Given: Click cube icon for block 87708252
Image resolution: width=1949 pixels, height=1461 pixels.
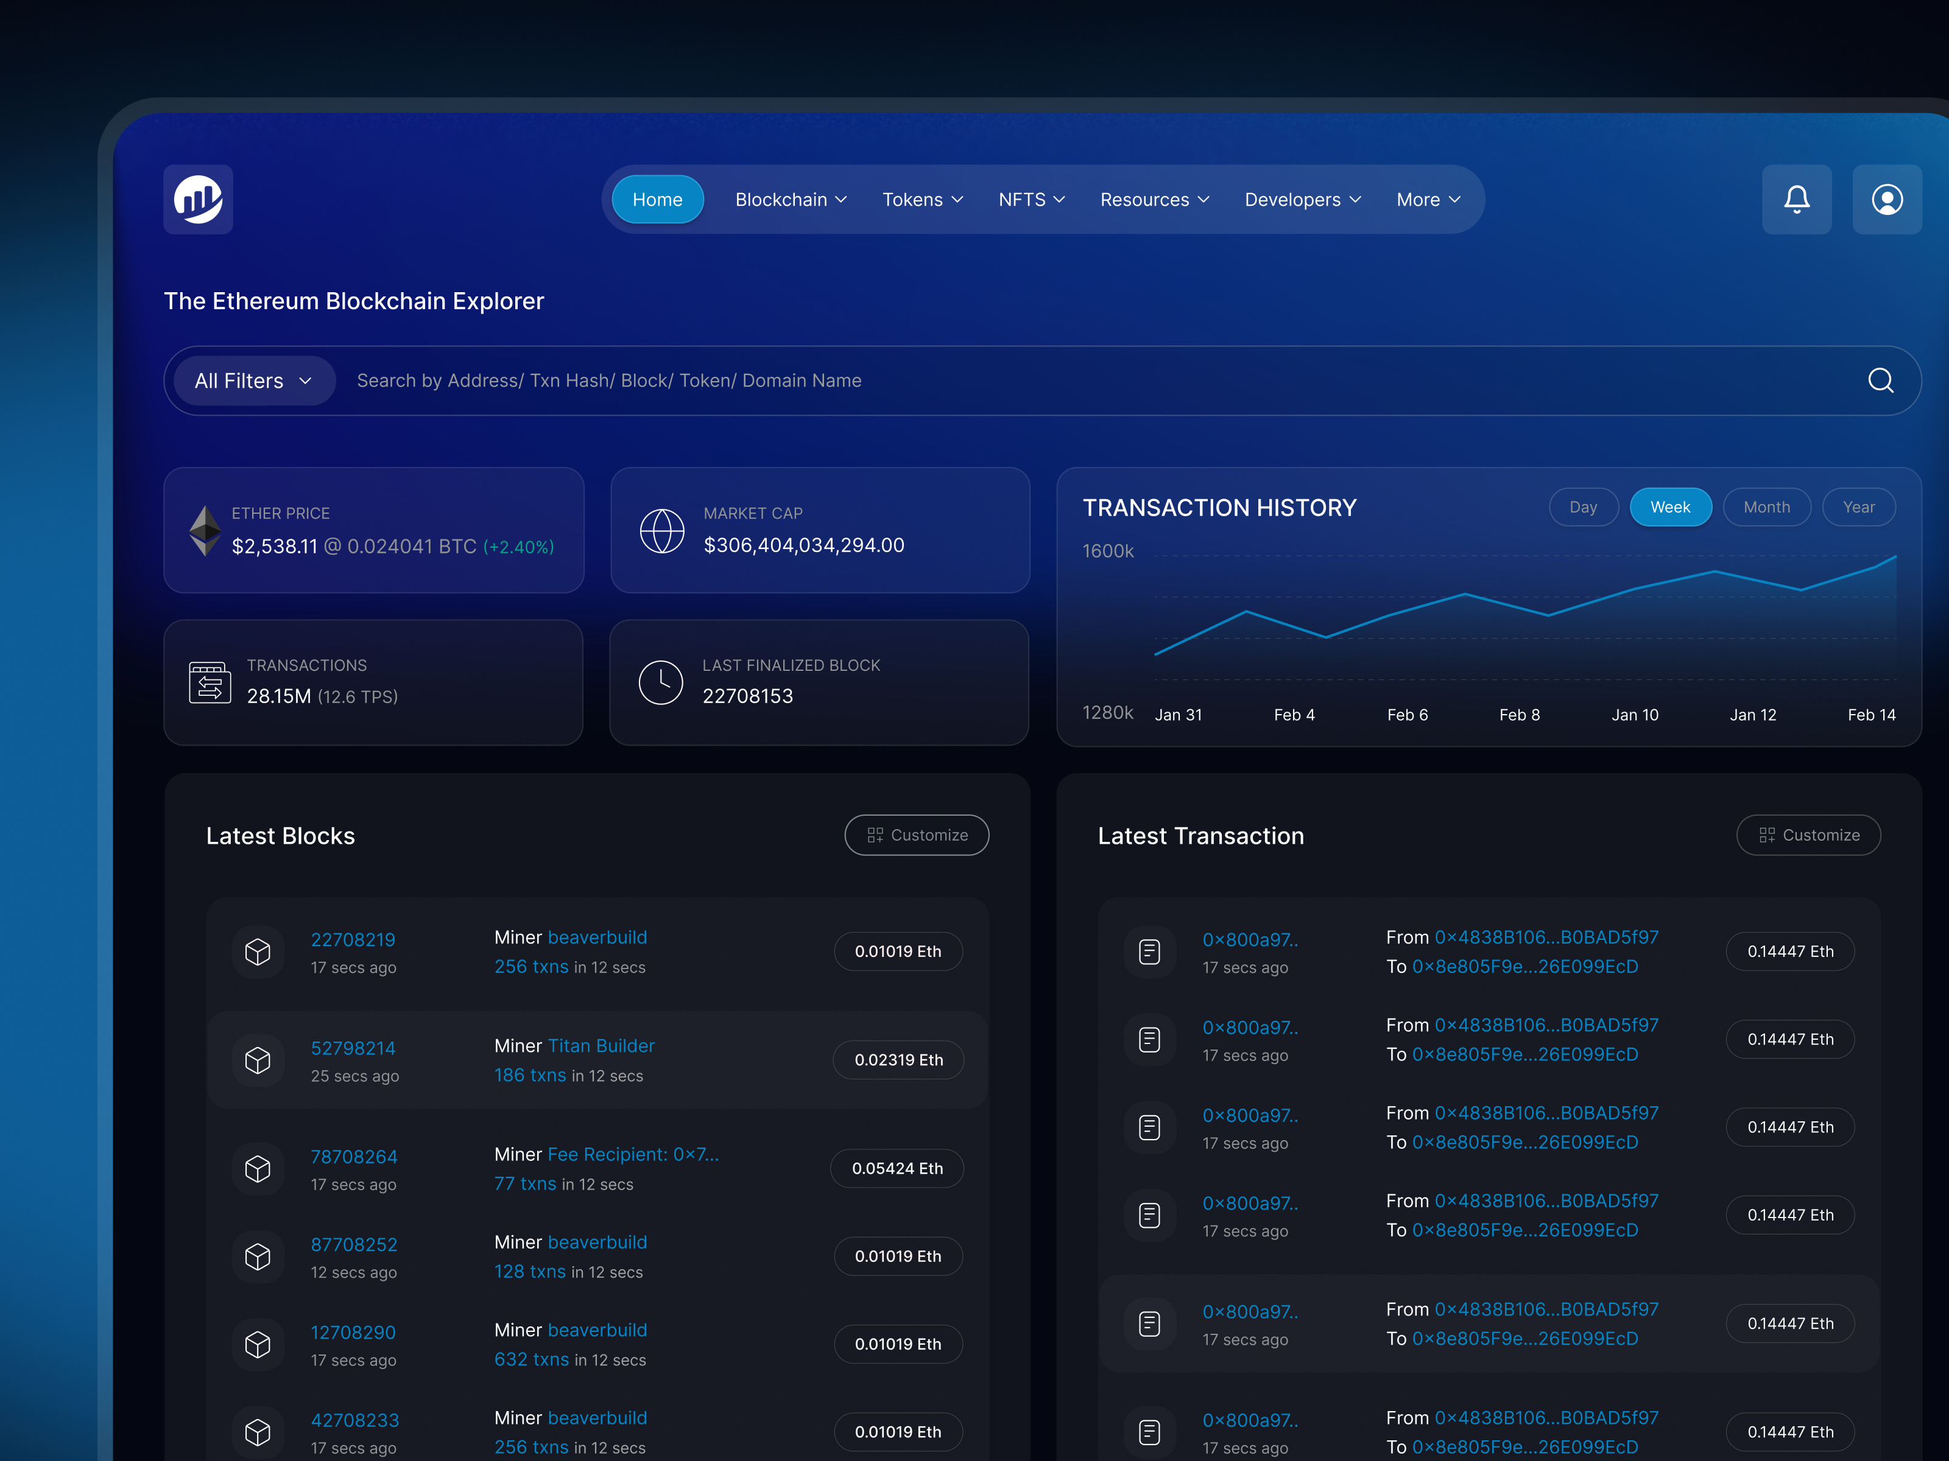Looking at the screenshot, I should point(257,1256).
